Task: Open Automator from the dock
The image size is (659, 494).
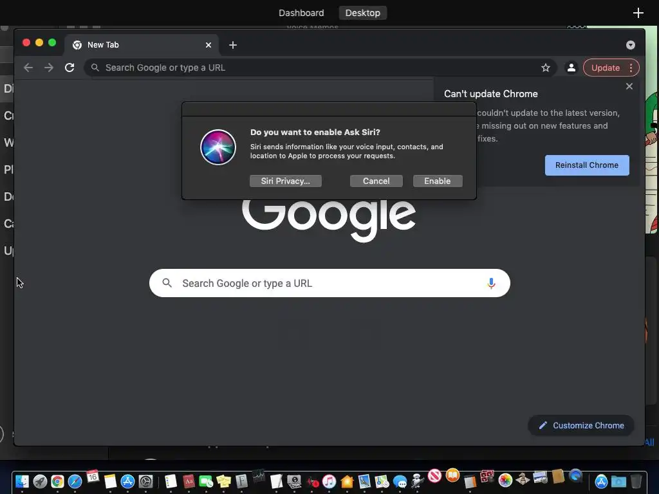Action: tap(418, 480)
